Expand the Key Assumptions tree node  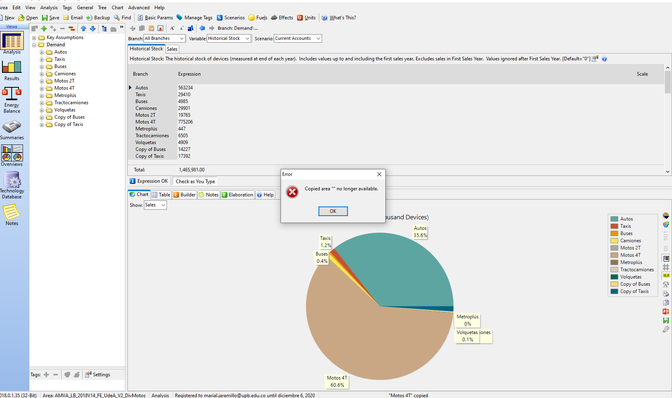(x=34, y=38)
